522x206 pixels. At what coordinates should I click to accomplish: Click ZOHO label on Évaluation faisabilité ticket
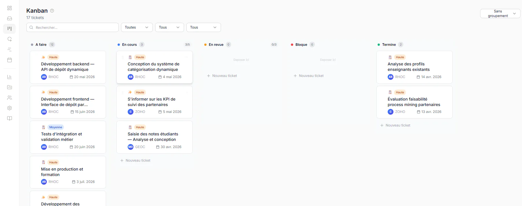click(400, 112)
